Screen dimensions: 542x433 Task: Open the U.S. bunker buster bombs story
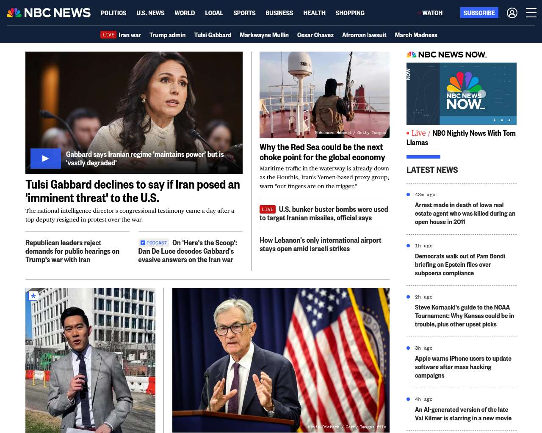(324, 214)
